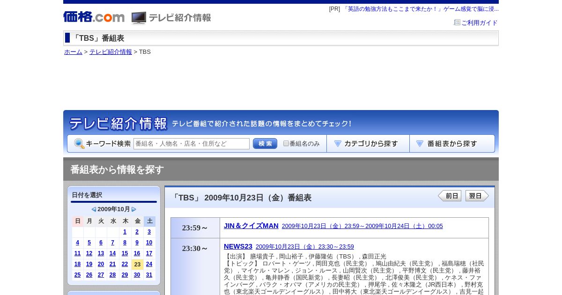
Task: Tick the 番組名のみ checkbox
Action: pos(286,143)
